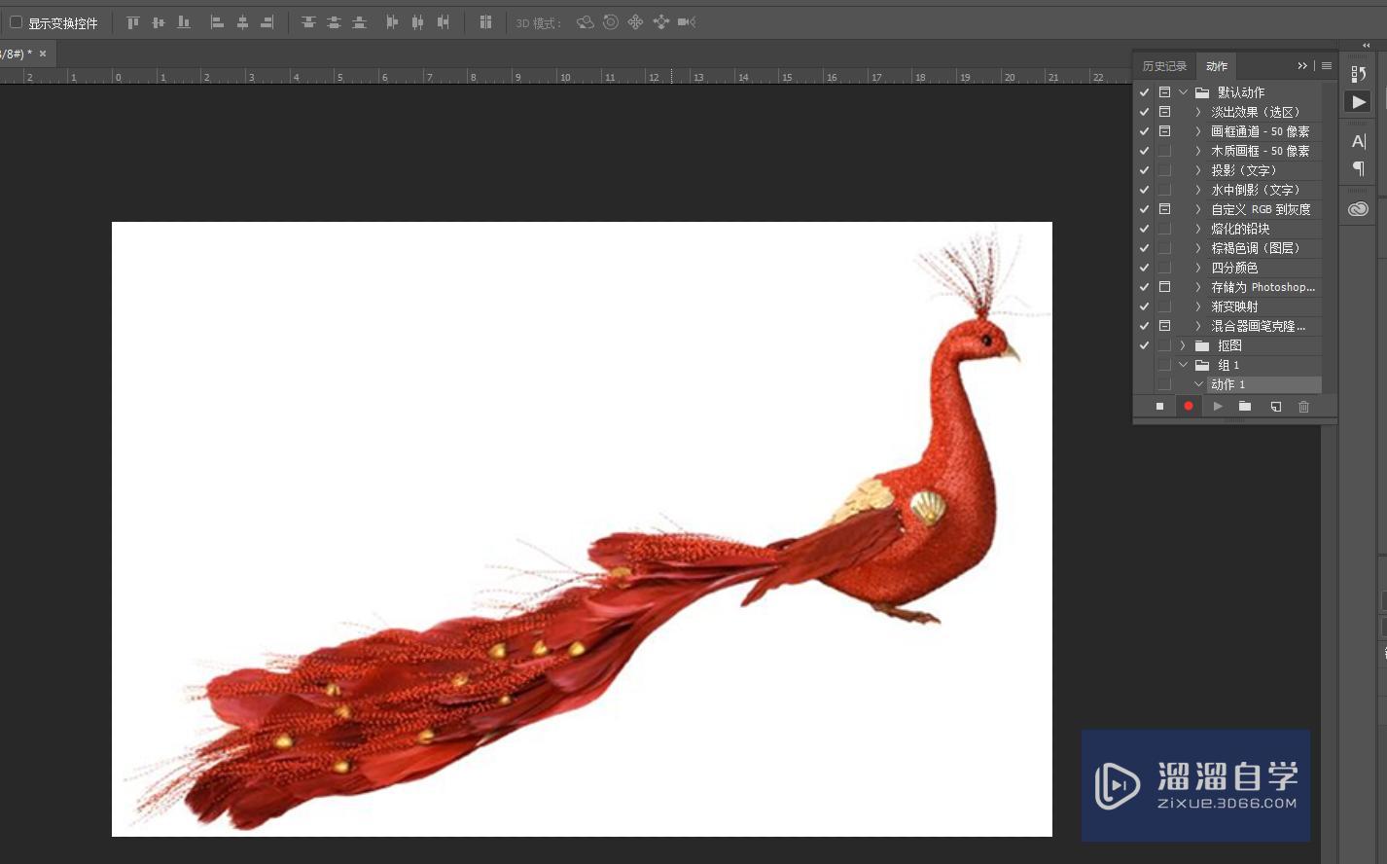Click the distribute right edges icon
The width and height of the screenshot is (1387, 864).
[443, 21]
